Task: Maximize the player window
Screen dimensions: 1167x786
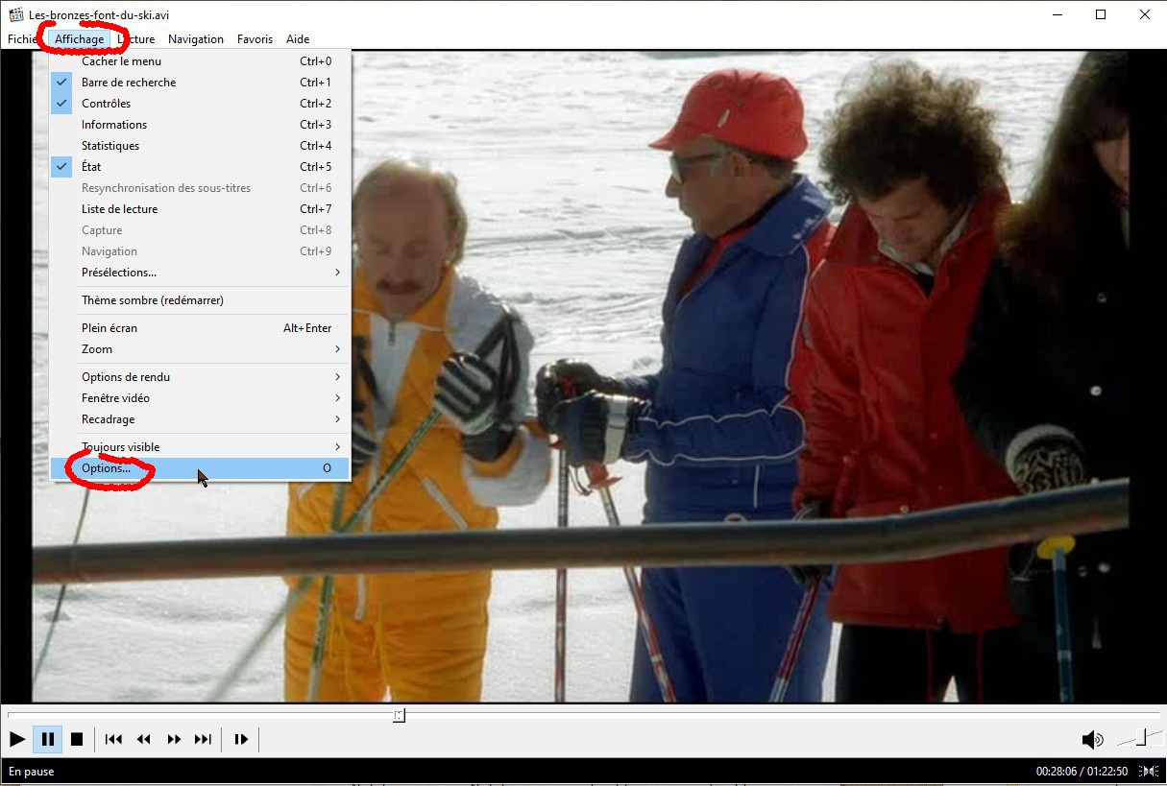Action: click(x=1101, y=14)
